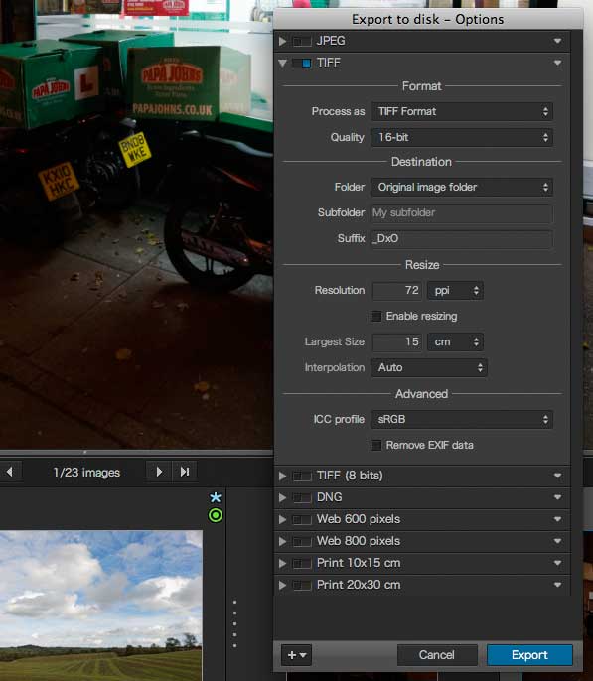Viewport: 593px width, 681px height.
Task: Click the Resolution value field
Action: pyautogui.click(x=396, y=290)
